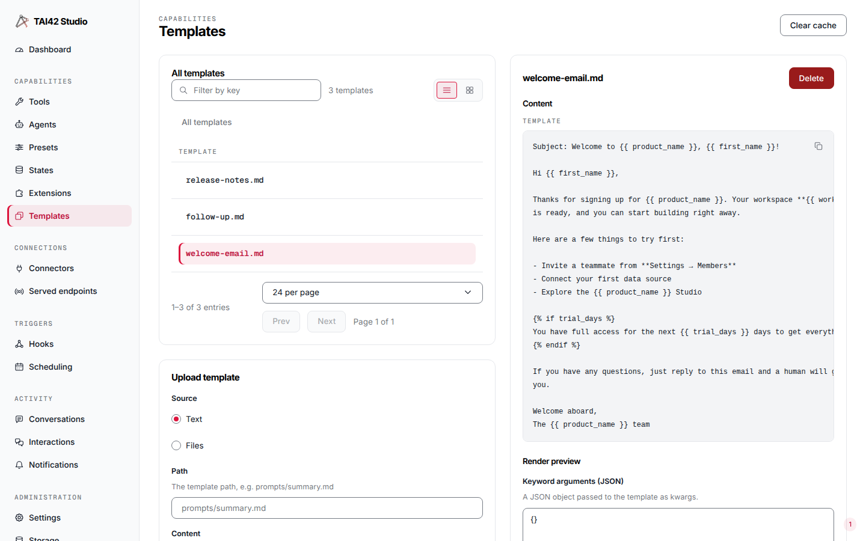Click the Interactions bubbles icon
The width and height of the screenshot is (866, 541).
coord(19,442)
